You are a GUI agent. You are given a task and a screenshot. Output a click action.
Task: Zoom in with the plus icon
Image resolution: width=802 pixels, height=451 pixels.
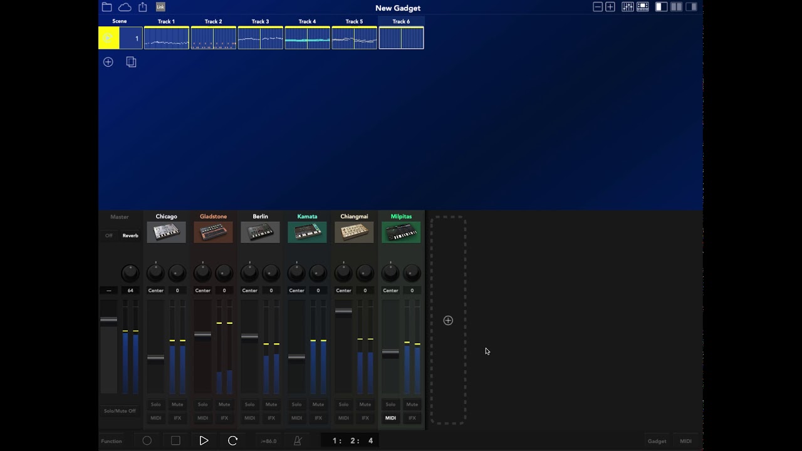click(610, 7)
